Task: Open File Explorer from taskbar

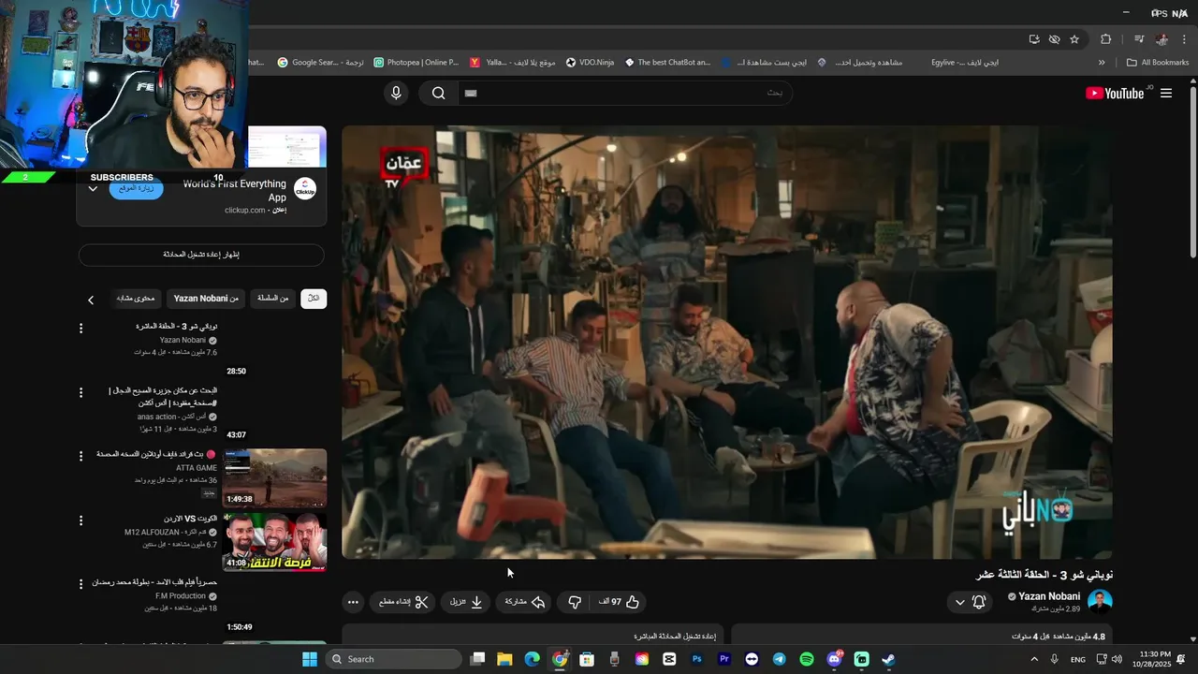Action: click(x=504, y=659)
